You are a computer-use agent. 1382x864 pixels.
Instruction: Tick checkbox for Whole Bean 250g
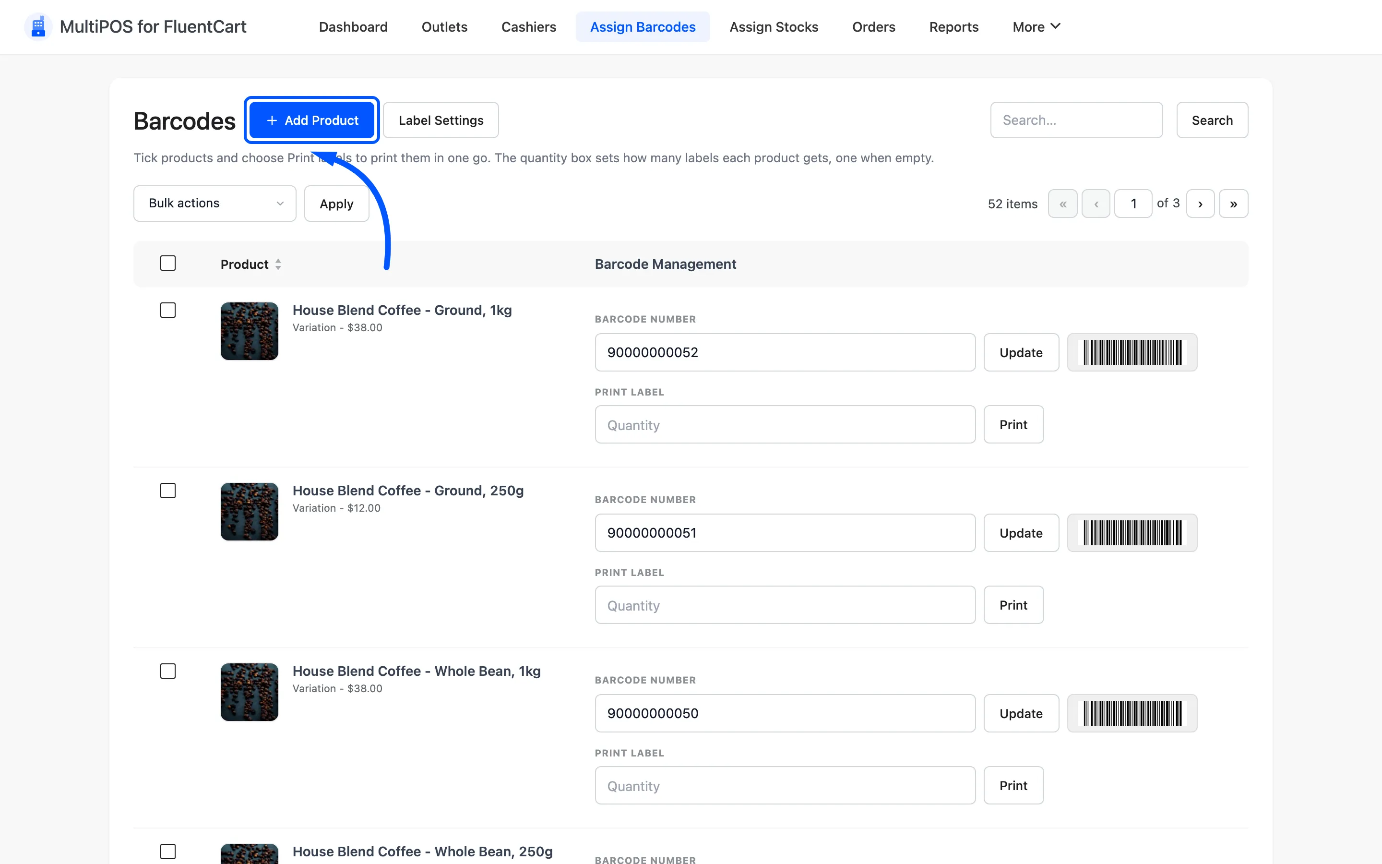(168, 852)
